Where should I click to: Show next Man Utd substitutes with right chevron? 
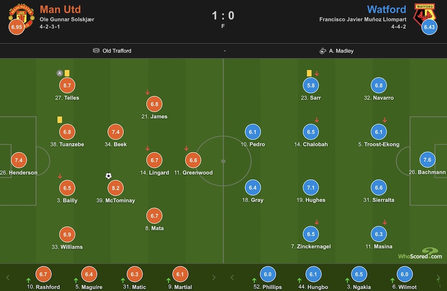[214, 277]
